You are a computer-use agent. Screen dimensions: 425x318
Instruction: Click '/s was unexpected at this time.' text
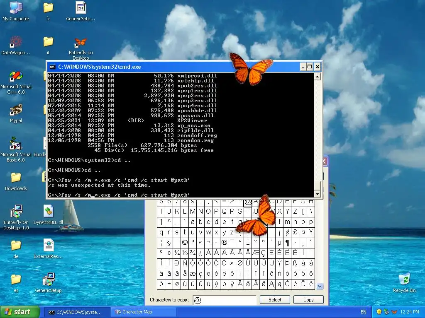point(99,185)
